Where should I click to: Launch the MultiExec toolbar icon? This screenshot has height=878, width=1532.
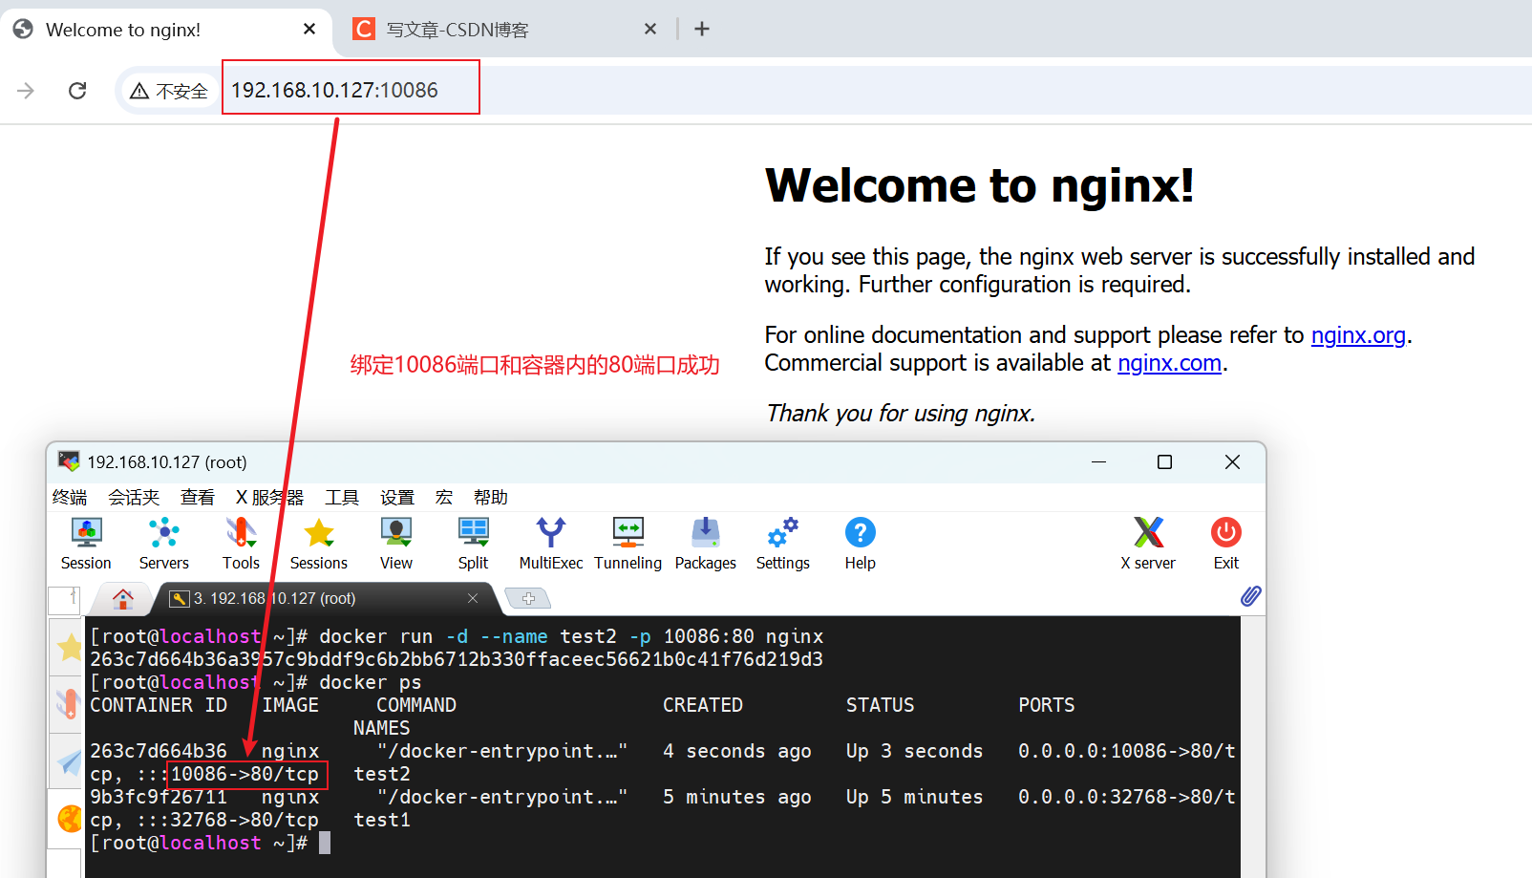click(x=551, y=544)
